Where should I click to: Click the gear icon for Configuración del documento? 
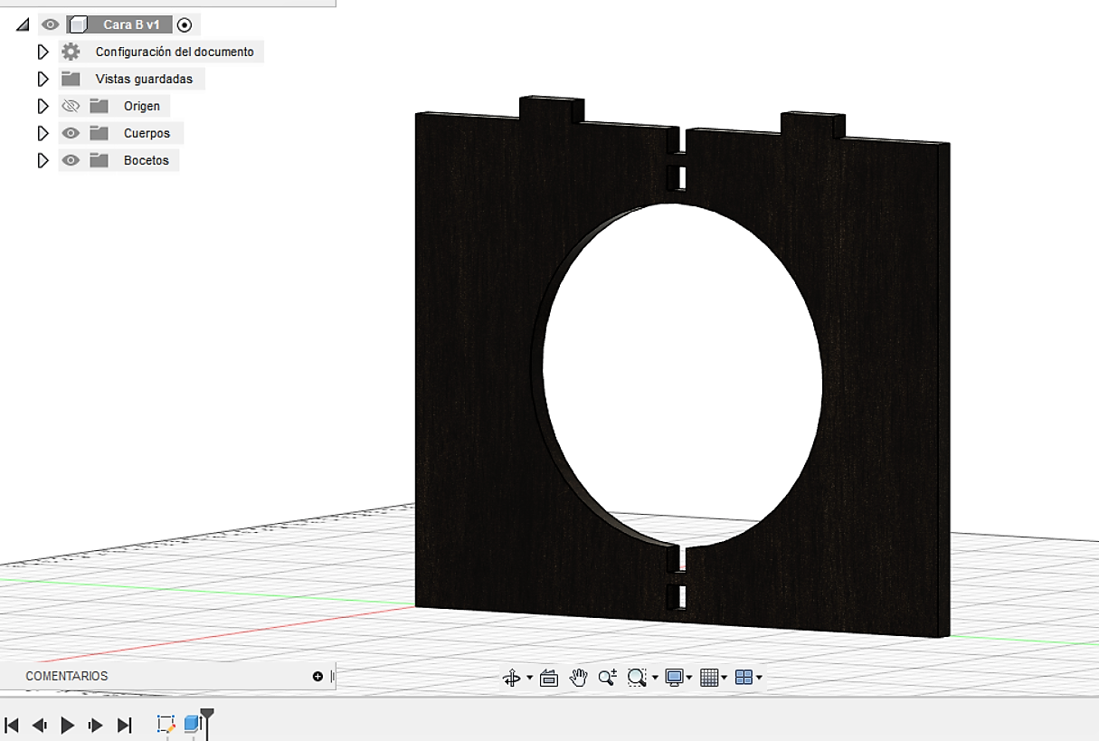71,52
